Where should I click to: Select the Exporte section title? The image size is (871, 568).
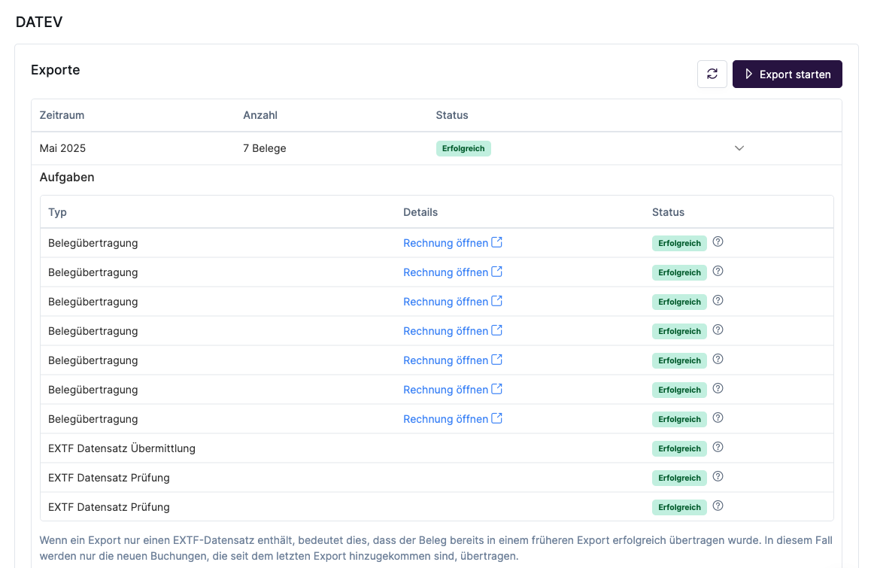pyautogui.click(x=56, y=70)
